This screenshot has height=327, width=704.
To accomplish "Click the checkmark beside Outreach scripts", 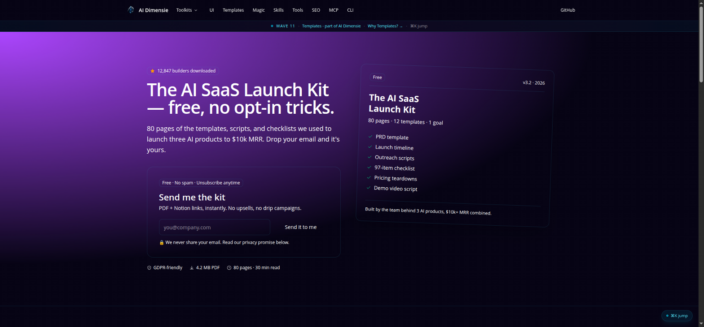I will pos(370,157).
